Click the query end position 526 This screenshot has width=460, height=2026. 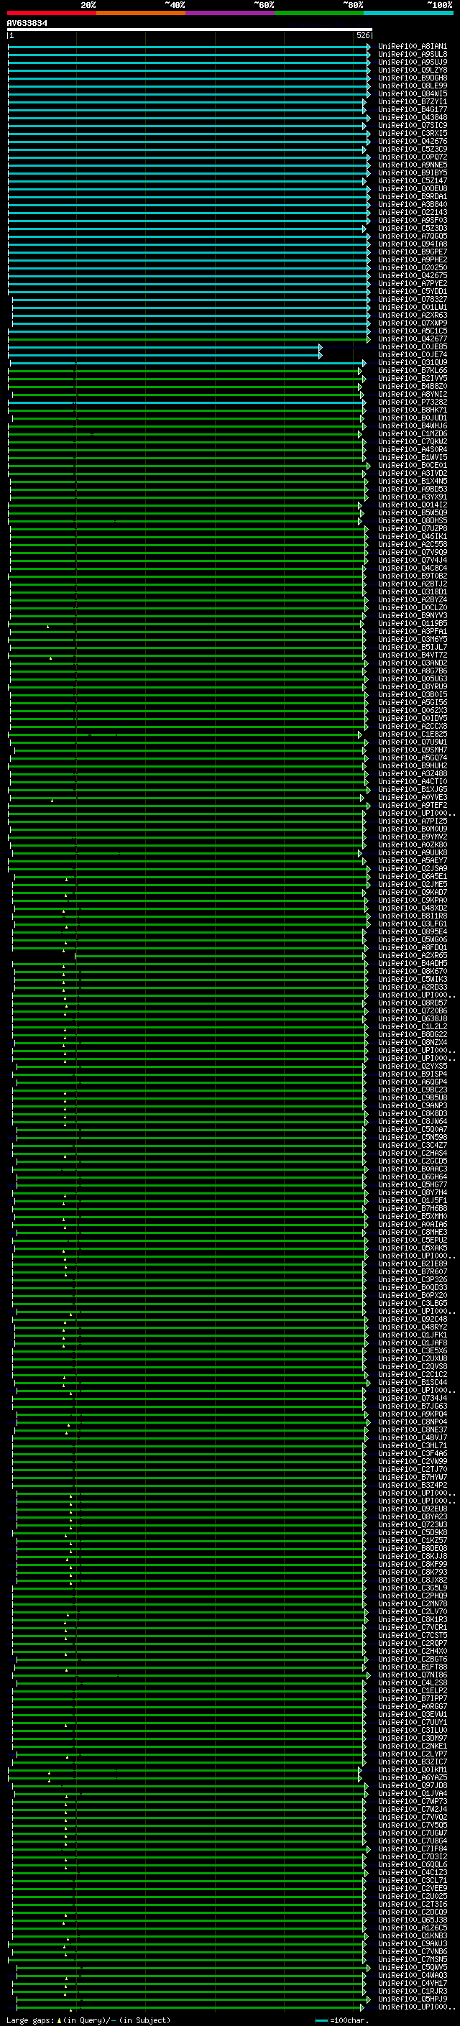click(363, 35)
